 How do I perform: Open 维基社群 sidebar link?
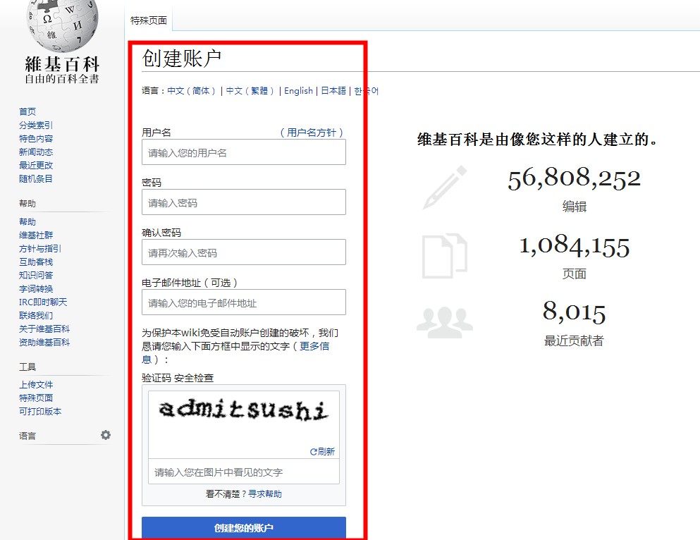36,235
